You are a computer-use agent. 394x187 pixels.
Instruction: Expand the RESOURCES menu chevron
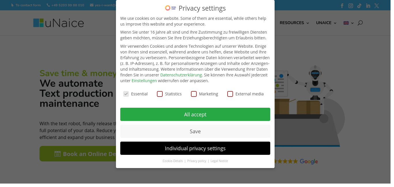point(308,23)
